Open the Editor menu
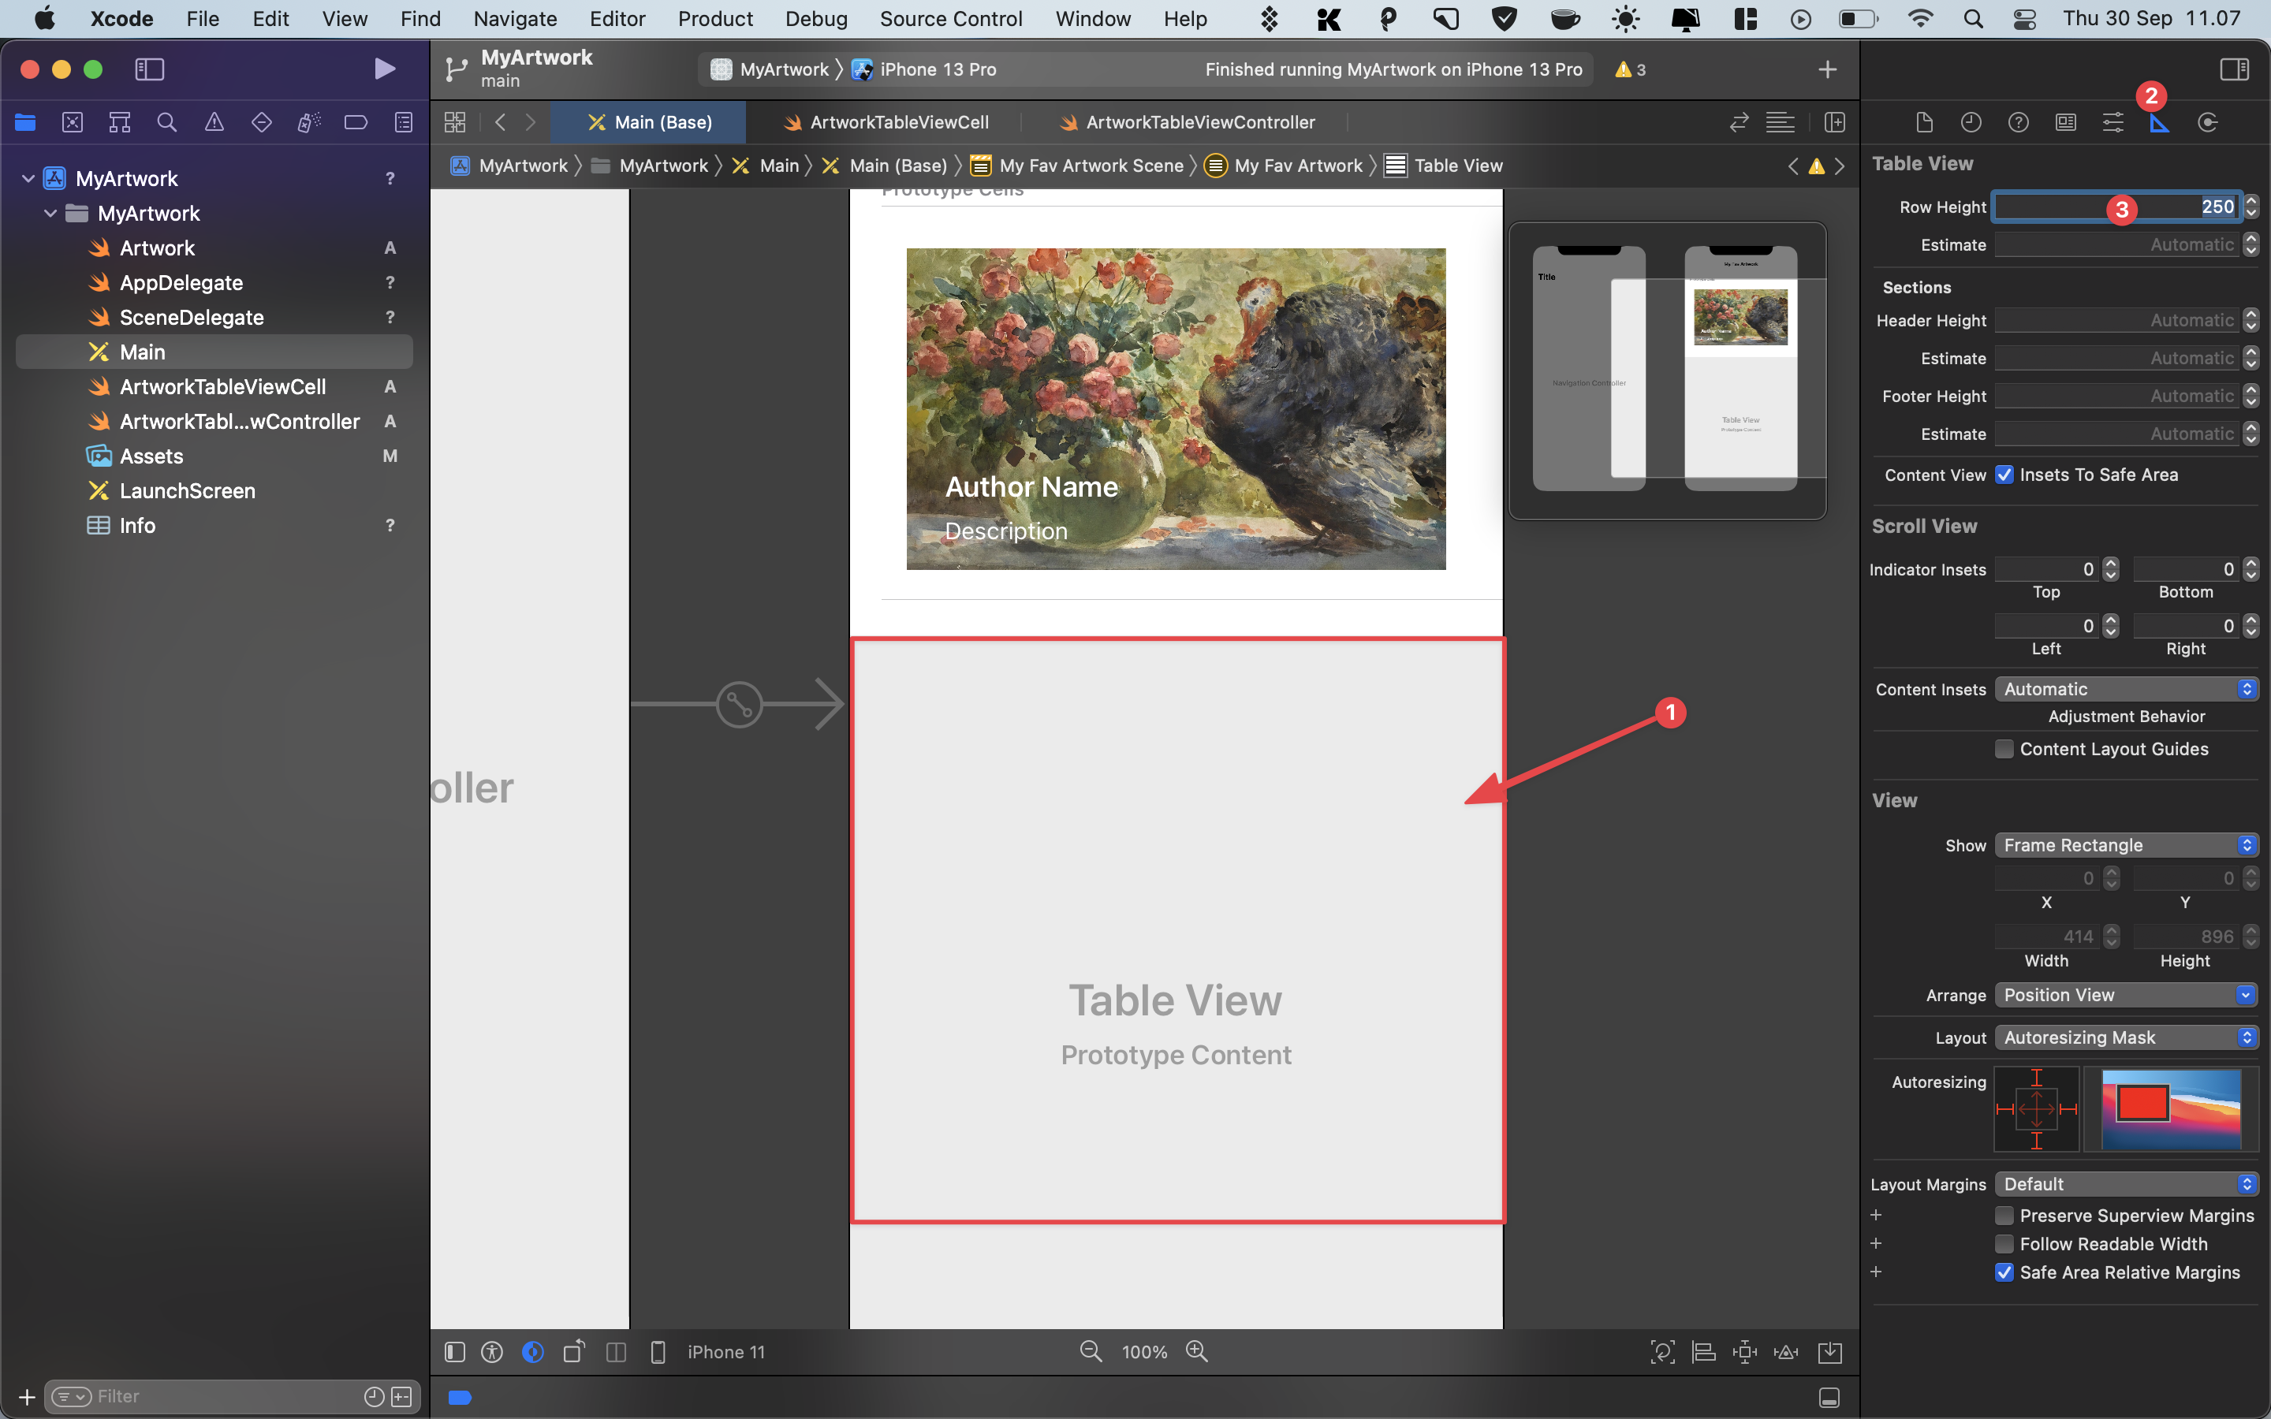2271x1419 pixels. point(617,19)
